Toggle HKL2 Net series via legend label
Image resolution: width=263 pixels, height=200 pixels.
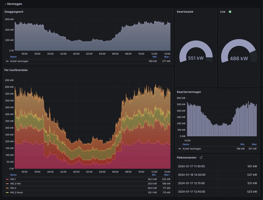[x=15, y=184]
